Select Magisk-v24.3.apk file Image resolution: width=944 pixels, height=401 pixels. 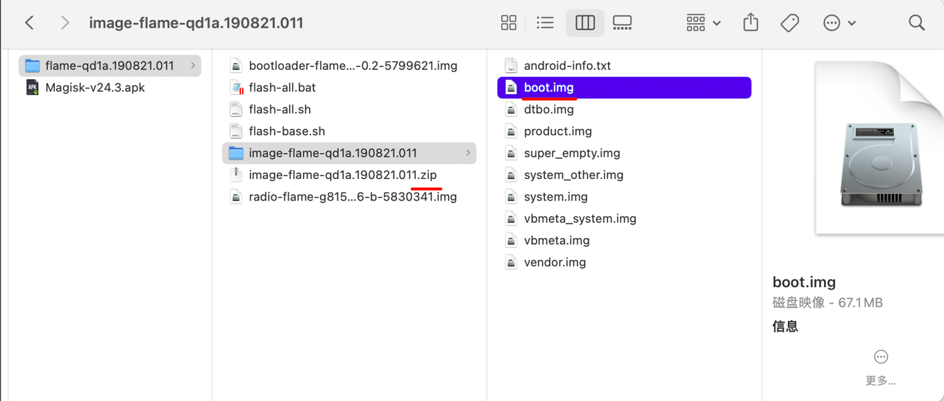coord(95,87)
